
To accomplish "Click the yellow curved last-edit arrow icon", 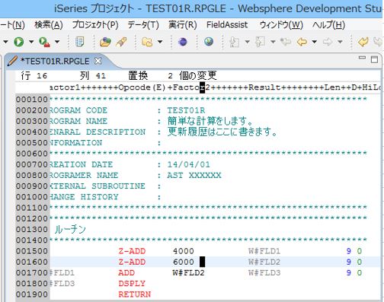I will [x=363, y=42].
